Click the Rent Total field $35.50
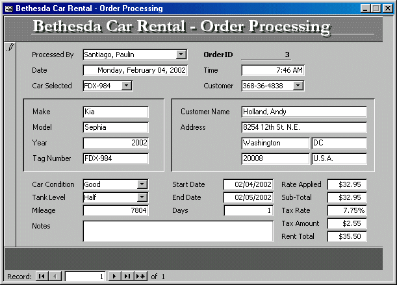 pos(347,236)
